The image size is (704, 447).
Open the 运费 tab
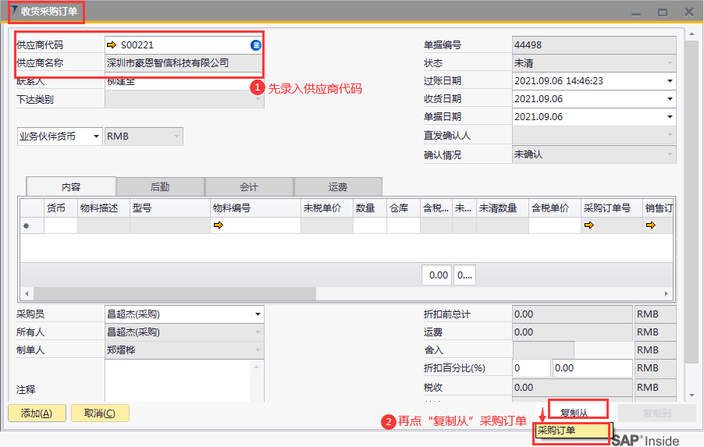pyautogui.click(x=337, y=187)
